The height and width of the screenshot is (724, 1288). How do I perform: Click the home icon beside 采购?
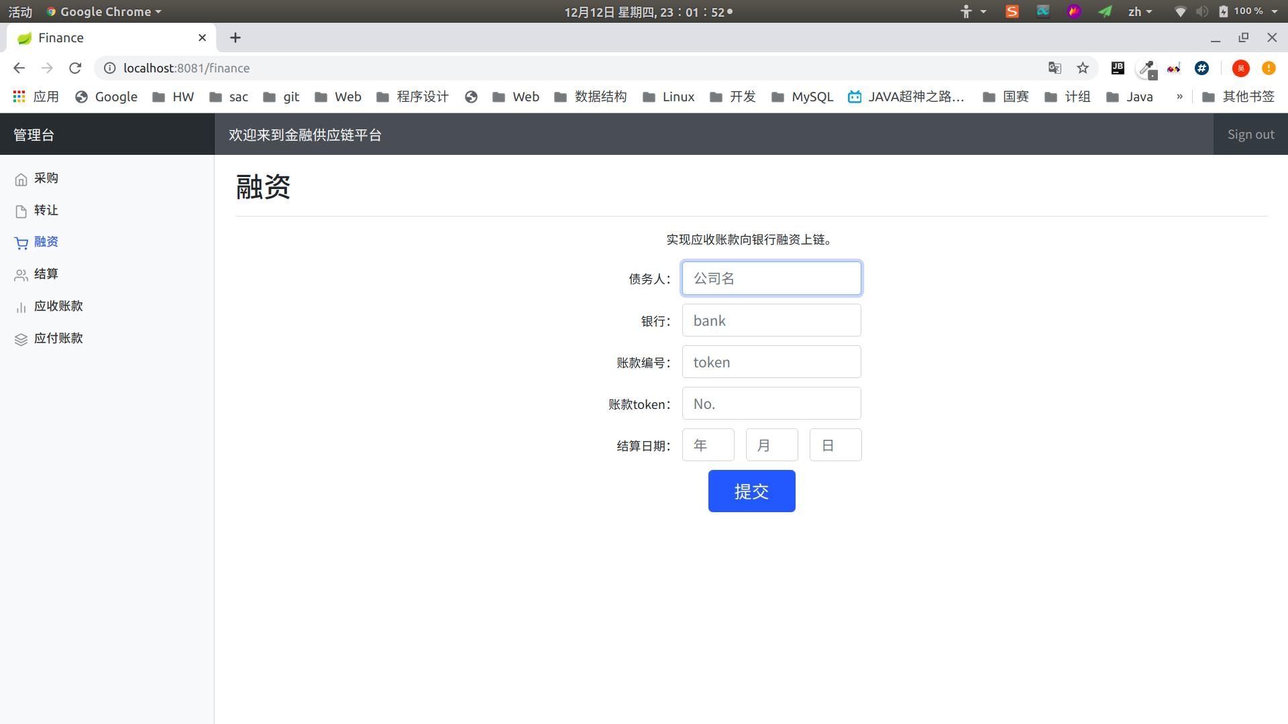tap(21, 179)
